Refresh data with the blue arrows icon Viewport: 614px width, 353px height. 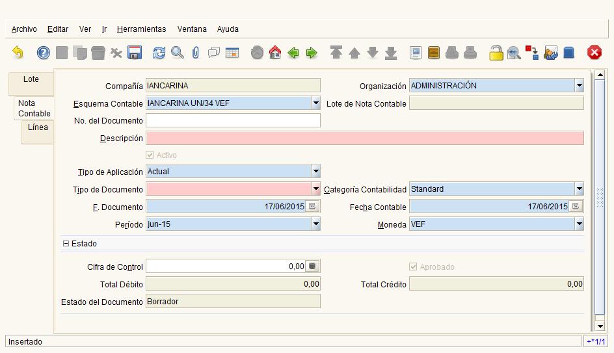point(159,53)
